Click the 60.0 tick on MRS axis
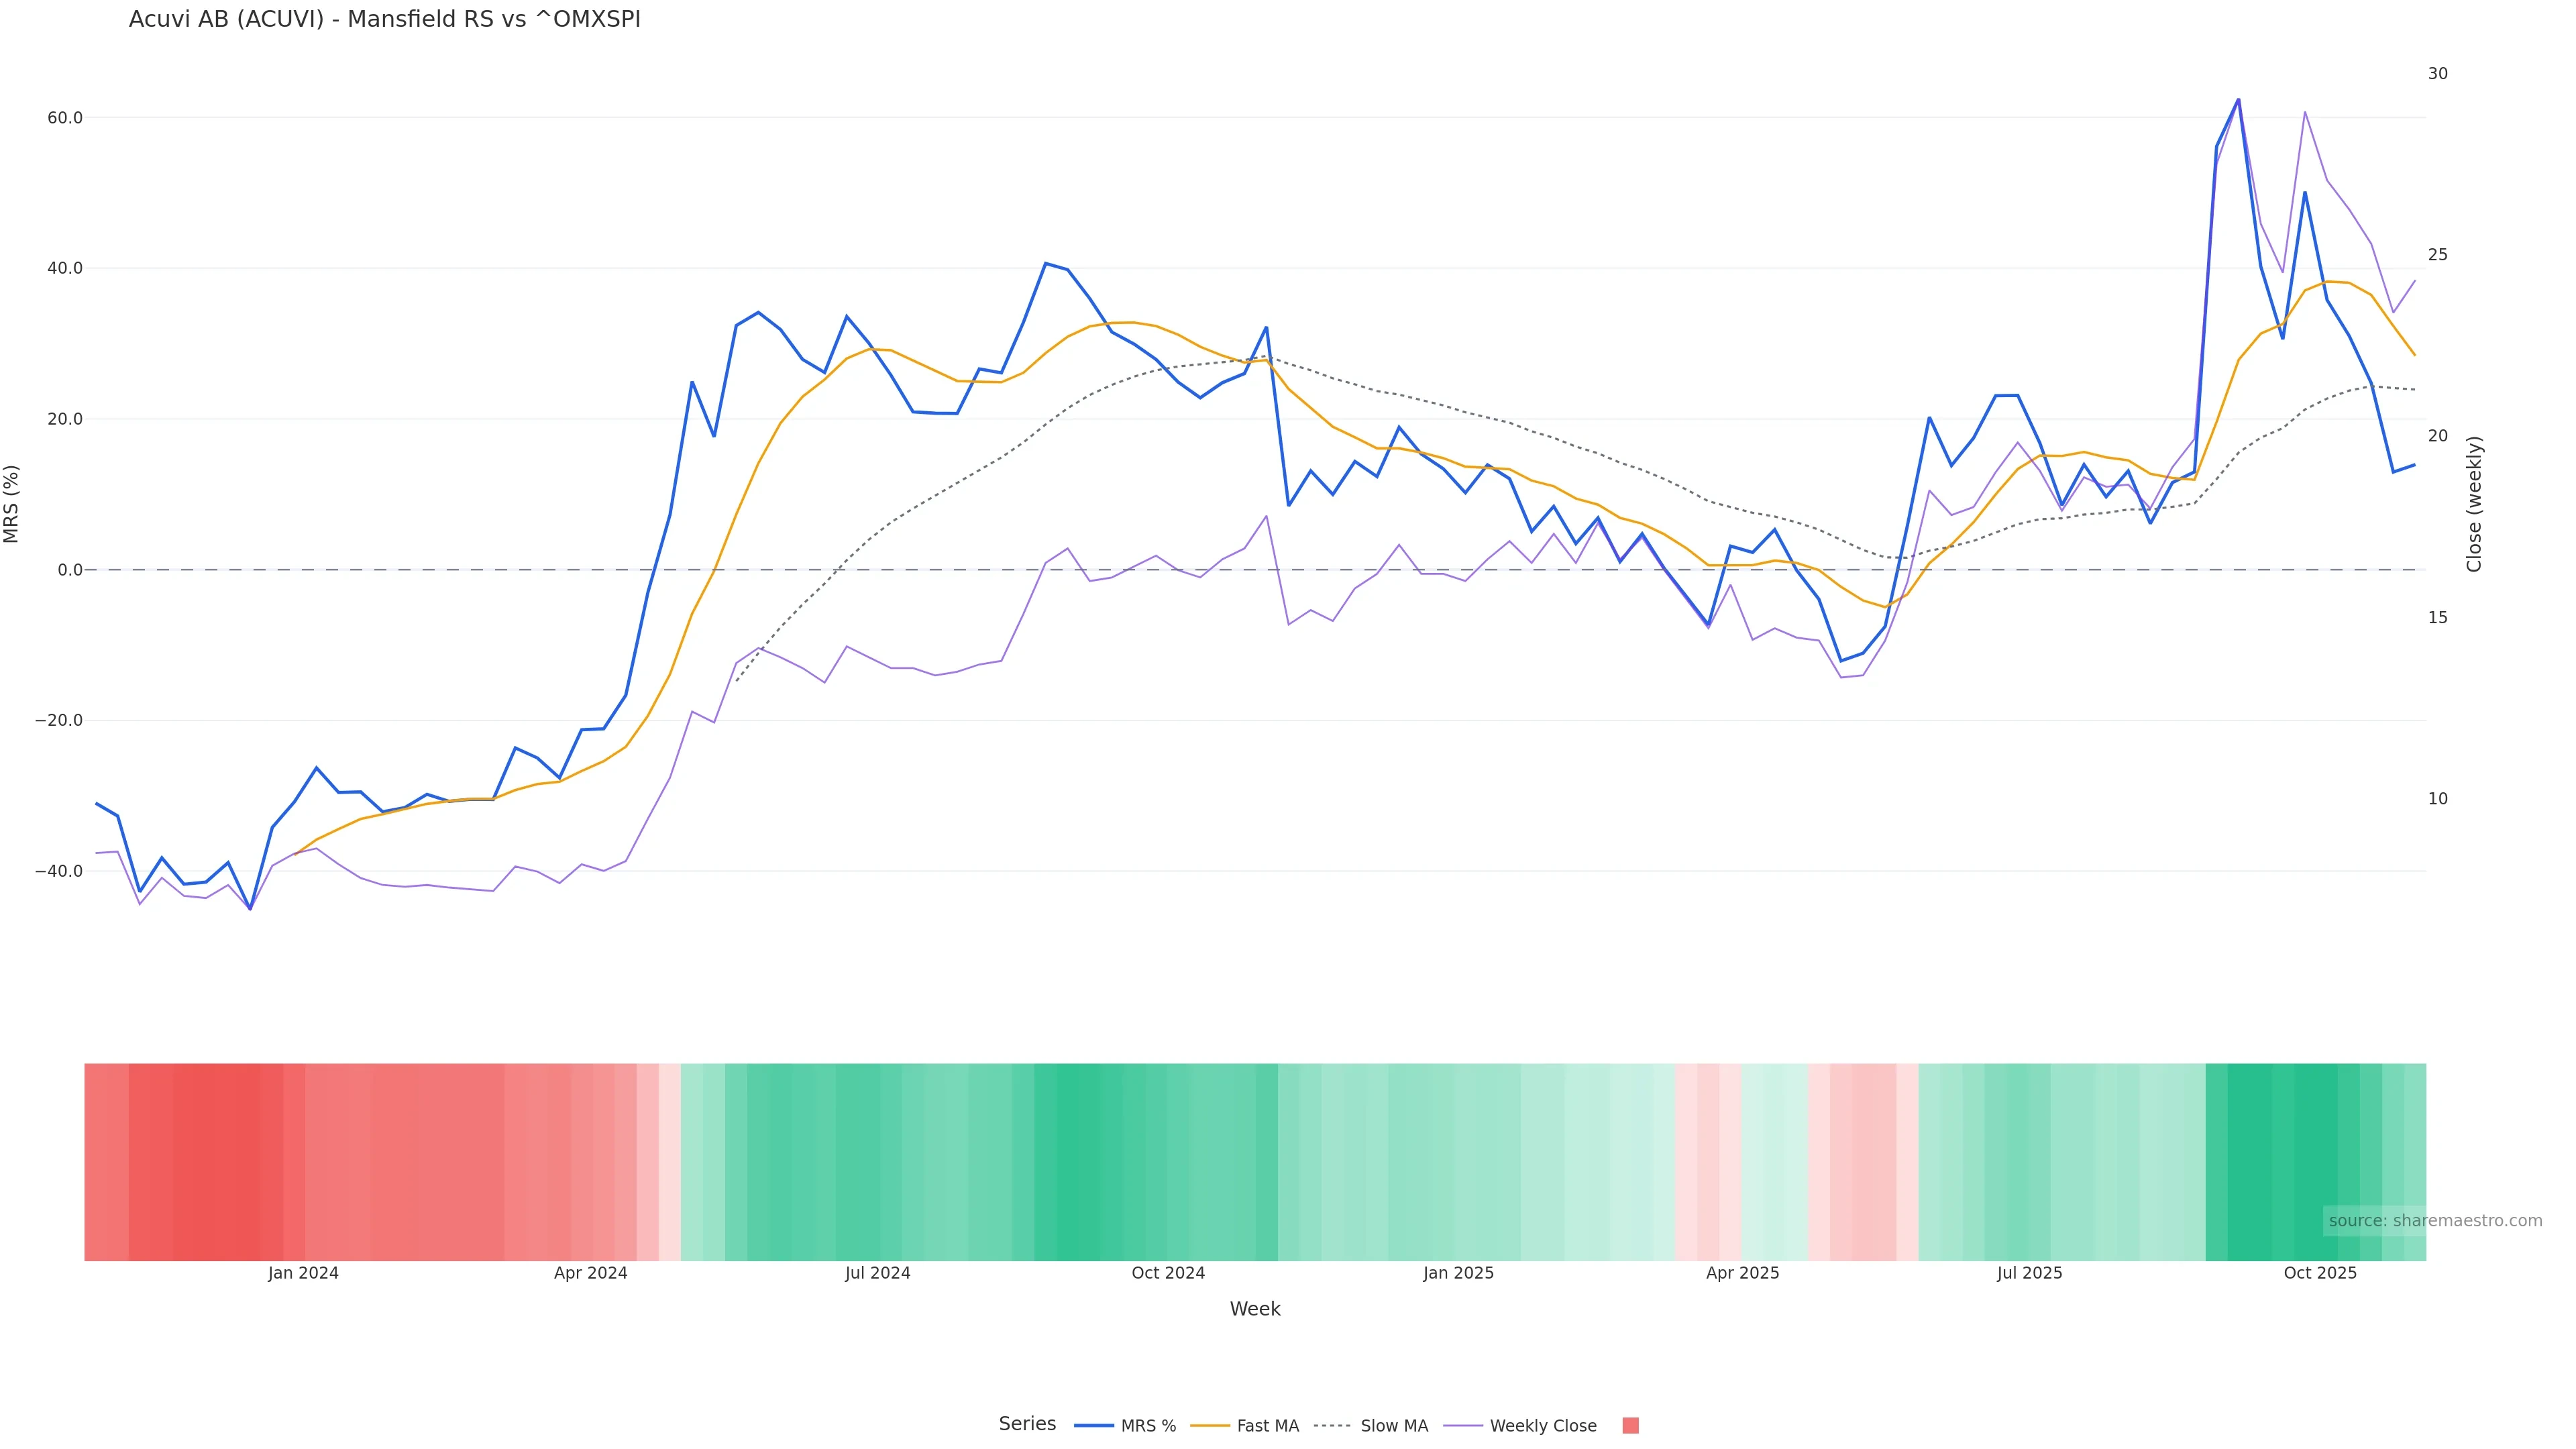Image resolution: width=2576 pixels, height=1449 pixels. click(x=65, y=118)
